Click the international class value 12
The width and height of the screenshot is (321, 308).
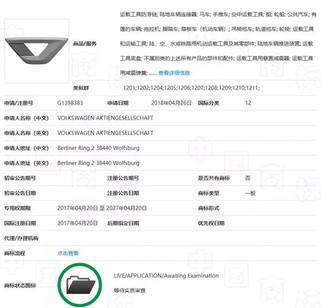click(248, 103)
